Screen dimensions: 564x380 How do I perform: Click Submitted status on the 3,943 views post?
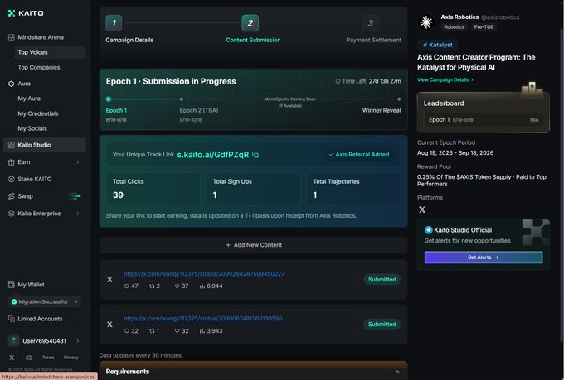[x=382, y=325]
